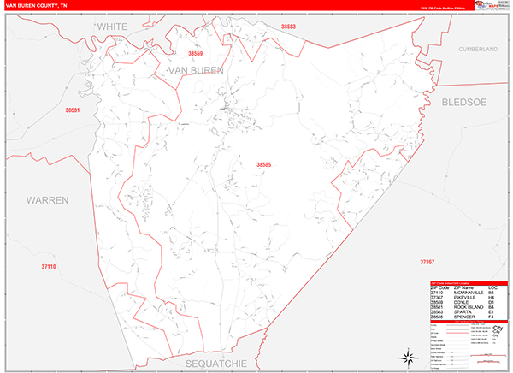Screen dimensions: 513x373
Task: Click the CUMBERLAND county label
Action: click(x=478, y=49)
